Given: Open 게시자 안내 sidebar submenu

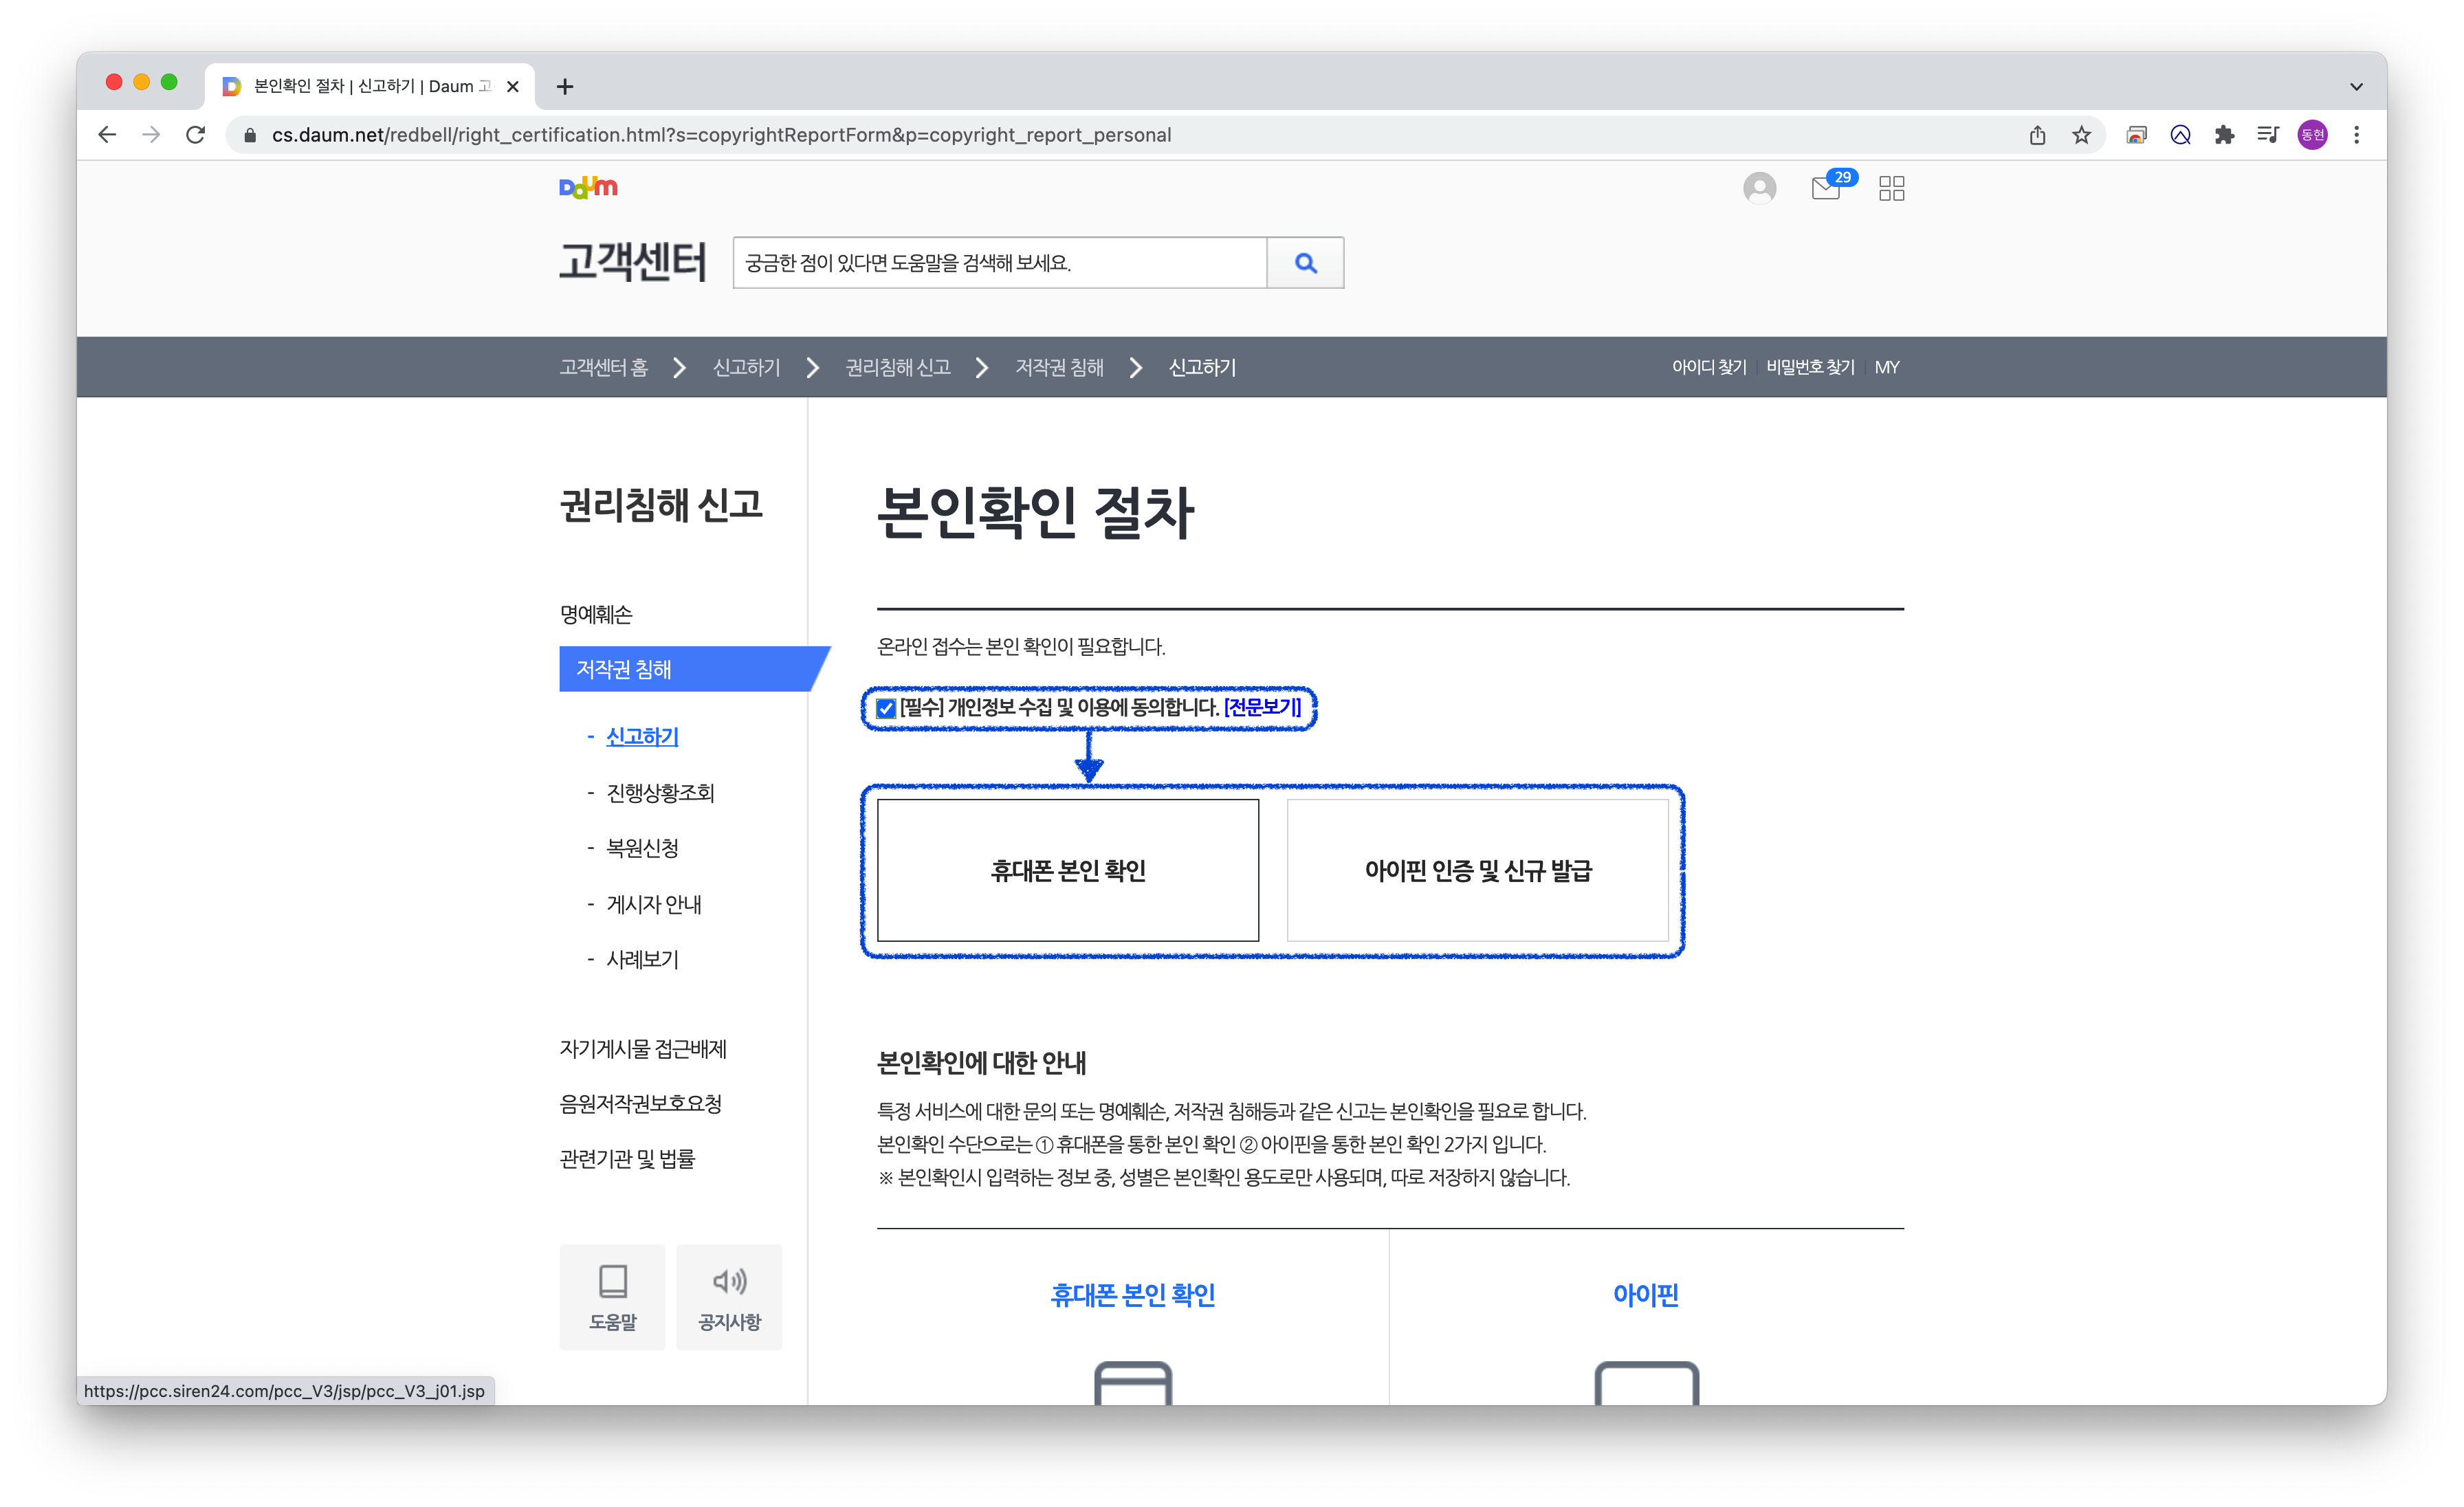Looking at the screenshot, I should 654,904.
